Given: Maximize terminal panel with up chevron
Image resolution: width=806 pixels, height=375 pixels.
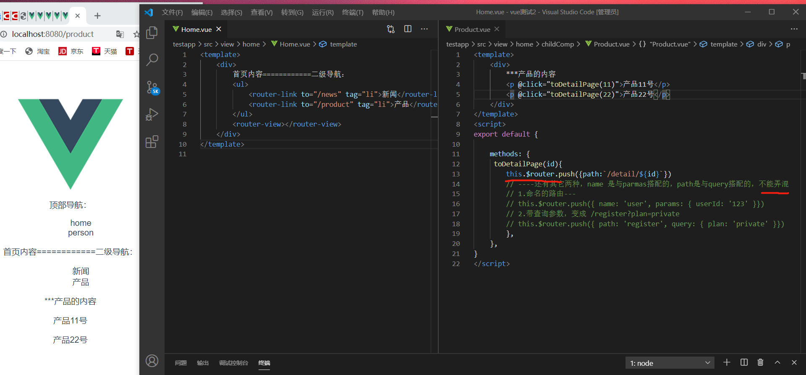Looking at the screenshot, I should tap(777, 362).
